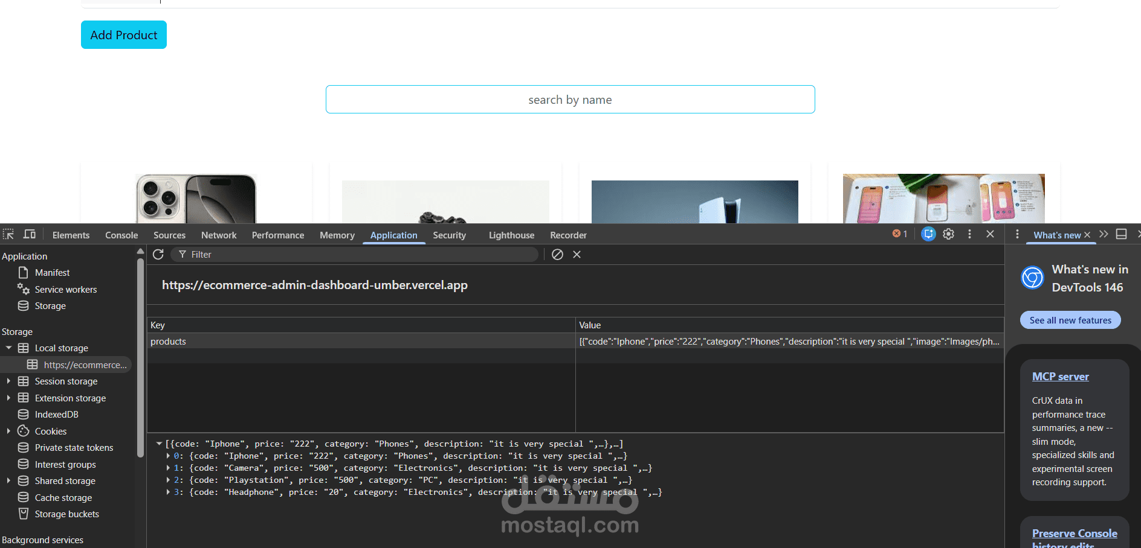Toggle the drawer dock layout icon
Viewport: 1141px width, 548px height.
1122,234
